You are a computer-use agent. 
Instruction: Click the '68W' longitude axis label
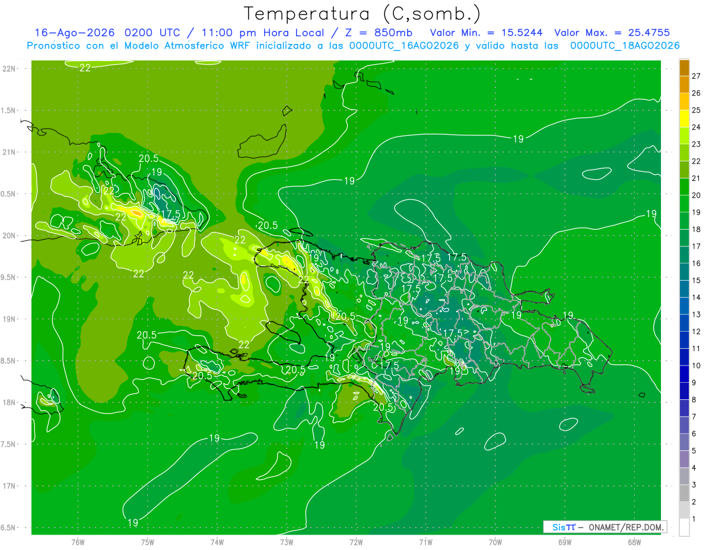[634, 542]
